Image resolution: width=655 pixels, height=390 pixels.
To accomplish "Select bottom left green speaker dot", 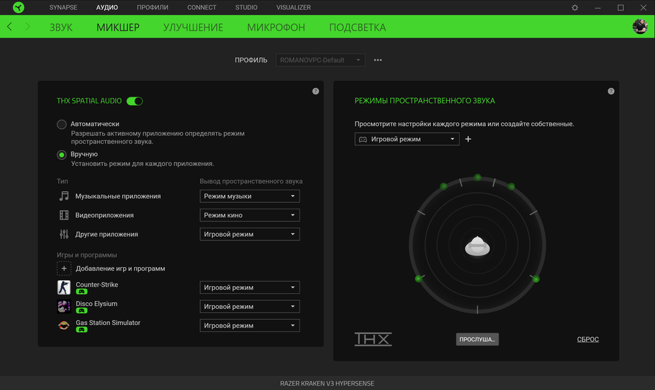I will 419,279.
